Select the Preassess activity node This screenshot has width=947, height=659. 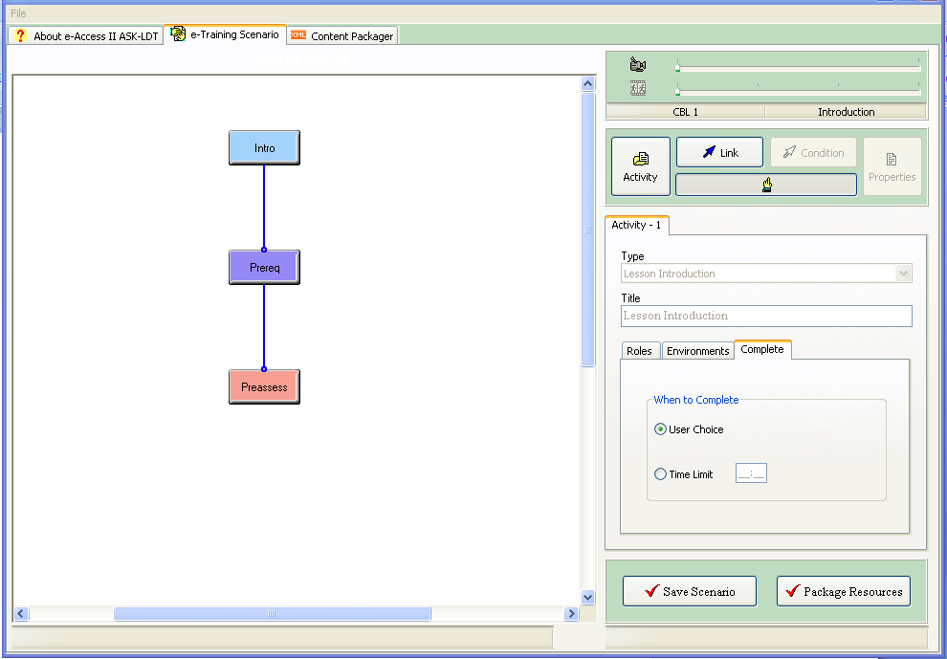point(265,387)
